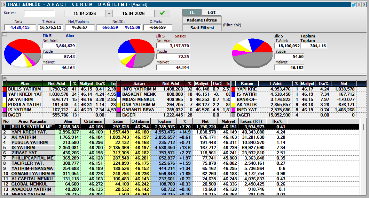Click yellow swatch beside PUSULA YATIRI
The height and width of the screenshot is (198, 369).
coord(4,104)
